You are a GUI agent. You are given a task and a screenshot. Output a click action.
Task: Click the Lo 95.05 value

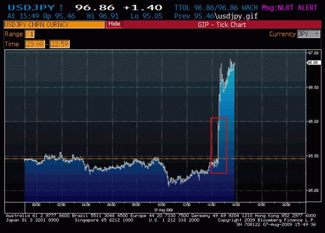[x=147, y=16]
